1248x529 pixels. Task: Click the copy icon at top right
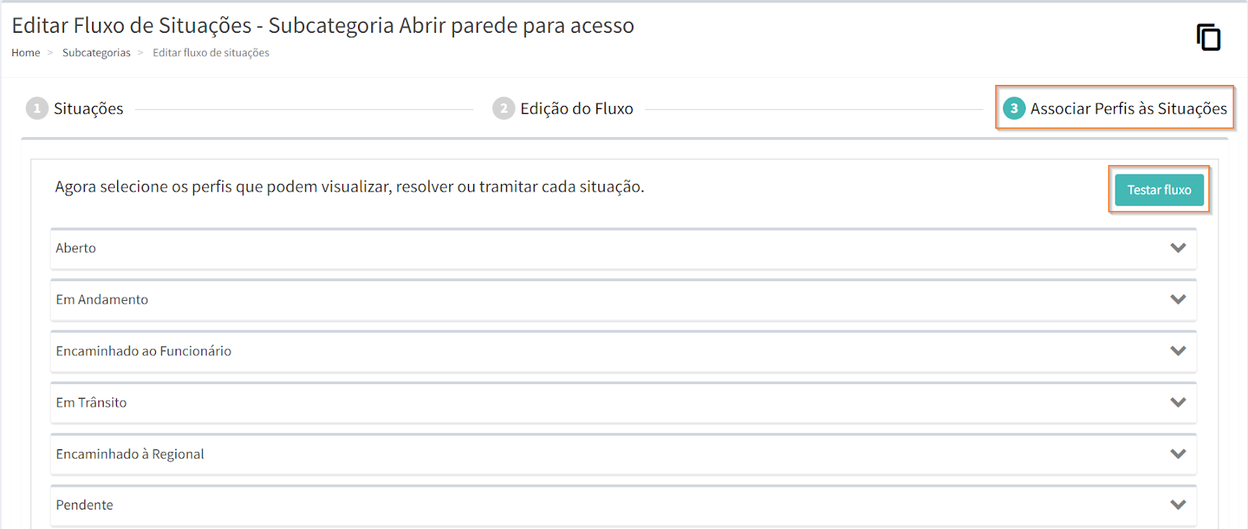click(x=1208, y=37)
